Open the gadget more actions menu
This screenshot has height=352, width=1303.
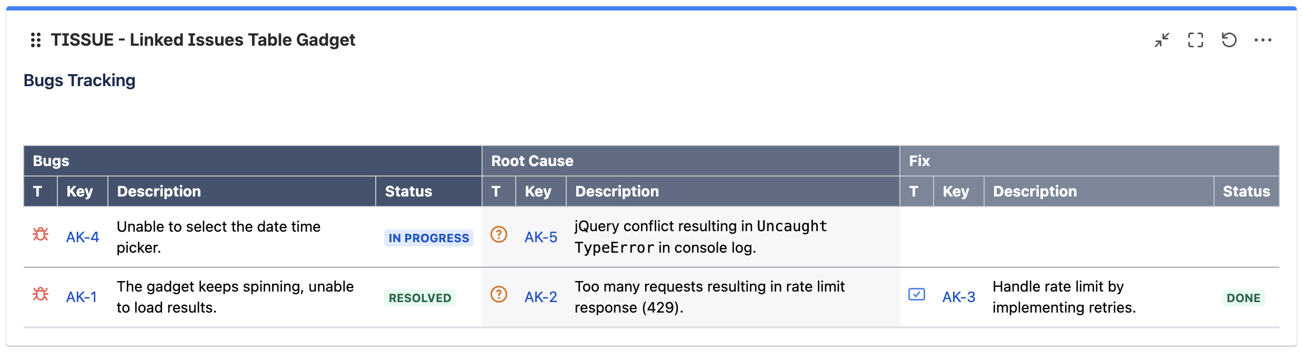point(1263,40)
